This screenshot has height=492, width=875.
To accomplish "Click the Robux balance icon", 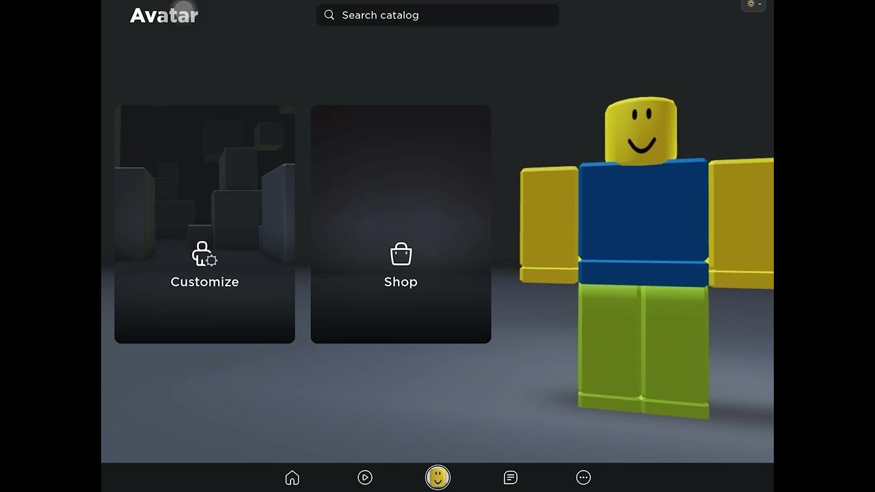I will (x=751, y=4).
